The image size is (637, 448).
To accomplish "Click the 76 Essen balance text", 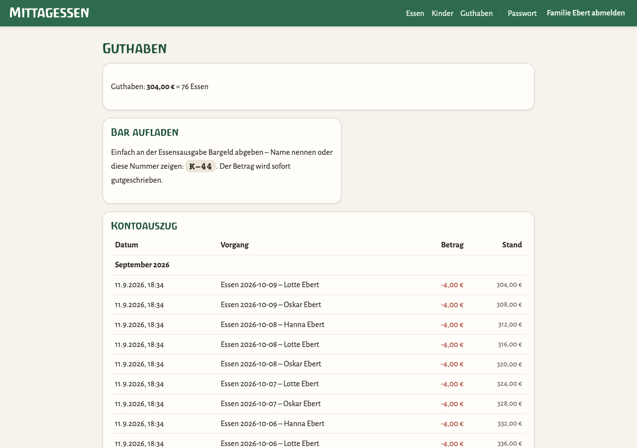I will (x=195, y=87).
